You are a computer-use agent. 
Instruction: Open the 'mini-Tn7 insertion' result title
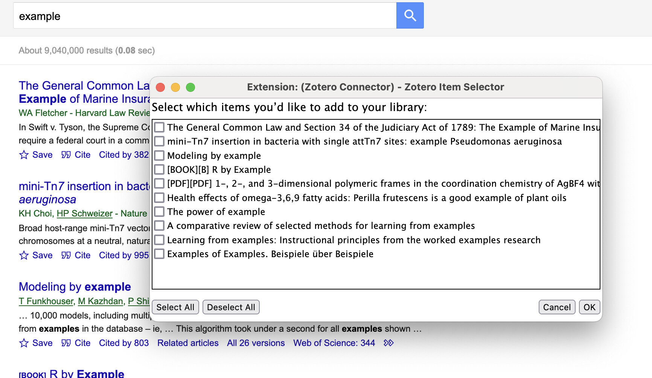click(x=84, y=192)
